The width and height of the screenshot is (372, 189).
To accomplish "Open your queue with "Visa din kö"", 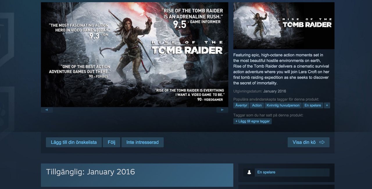I will (308, 142).
